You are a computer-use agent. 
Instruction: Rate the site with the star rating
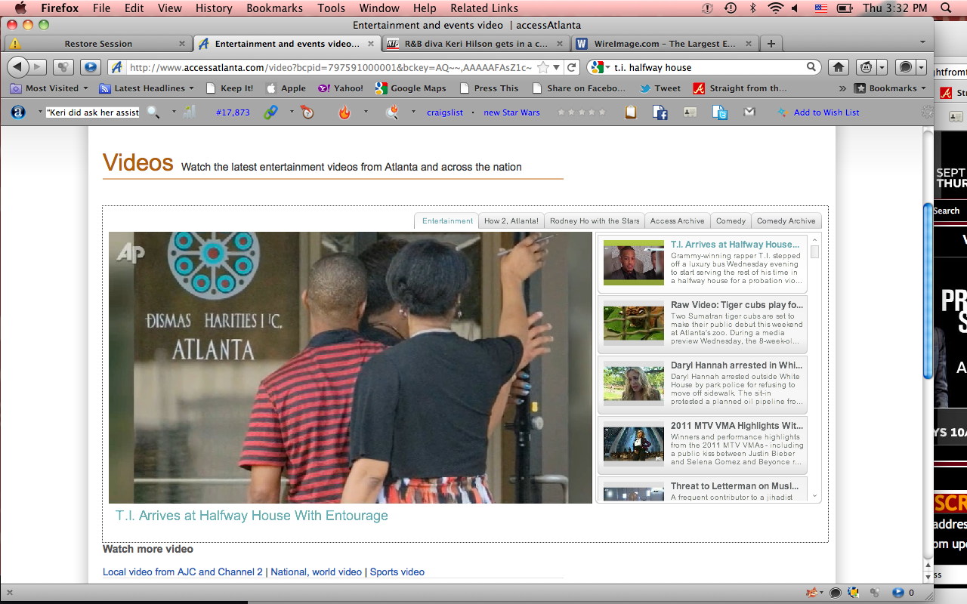[581, 112]
